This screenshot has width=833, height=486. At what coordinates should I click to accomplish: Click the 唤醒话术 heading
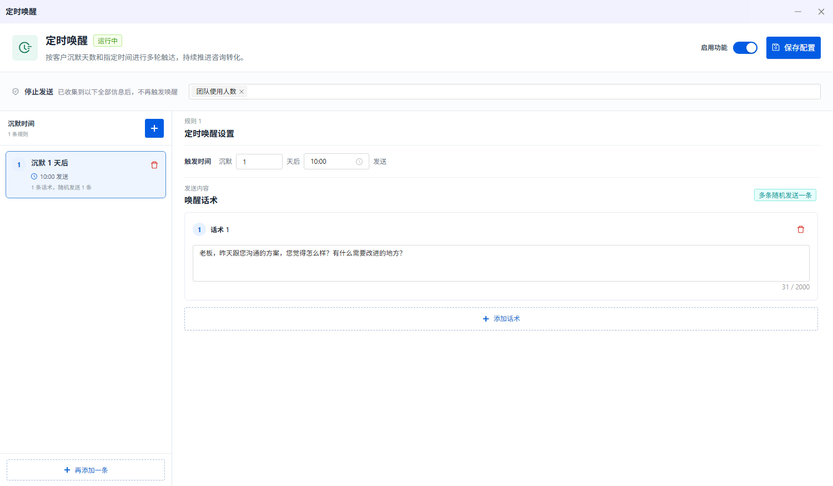[201, 201]
